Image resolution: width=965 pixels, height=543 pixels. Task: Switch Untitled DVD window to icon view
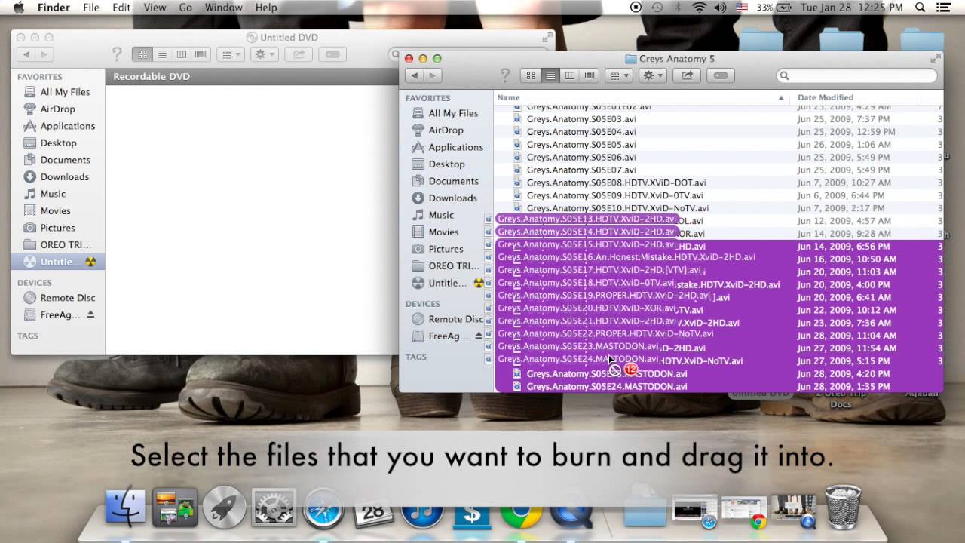click(142, 54)
